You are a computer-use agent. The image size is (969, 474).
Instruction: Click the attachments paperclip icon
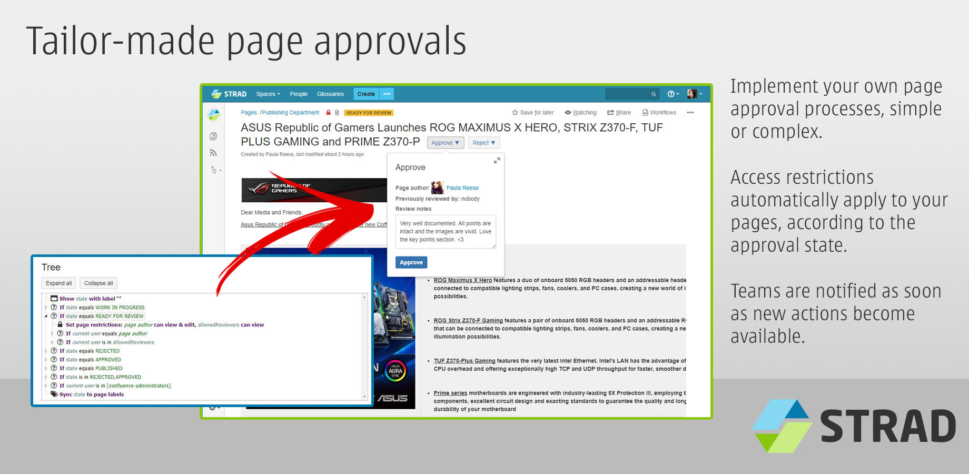coord(337,112)
